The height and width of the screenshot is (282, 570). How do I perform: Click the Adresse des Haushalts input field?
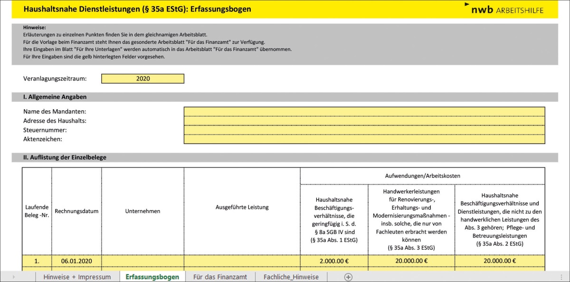364,120
